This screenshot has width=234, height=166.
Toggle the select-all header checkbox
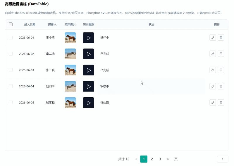[11, 24]
